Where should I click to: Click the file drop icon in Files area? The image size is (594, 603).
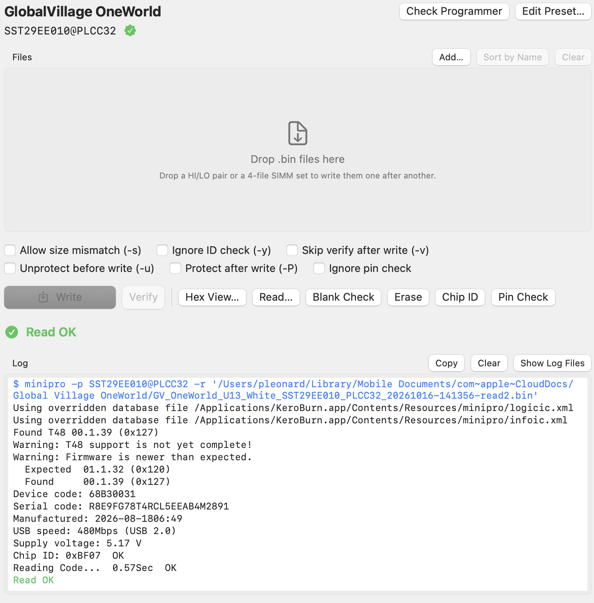pos(298,133)
